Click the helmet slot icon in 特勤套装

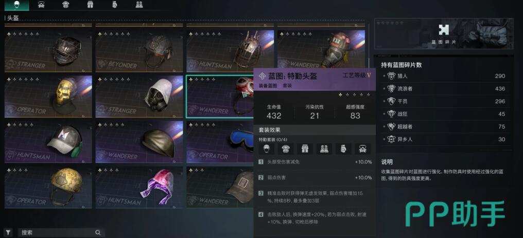tap(267, 149)
